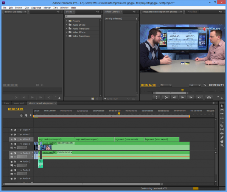Step forward one frame in Program Monitor
Viewport: 227px width, 192px height.
(191, 97)
